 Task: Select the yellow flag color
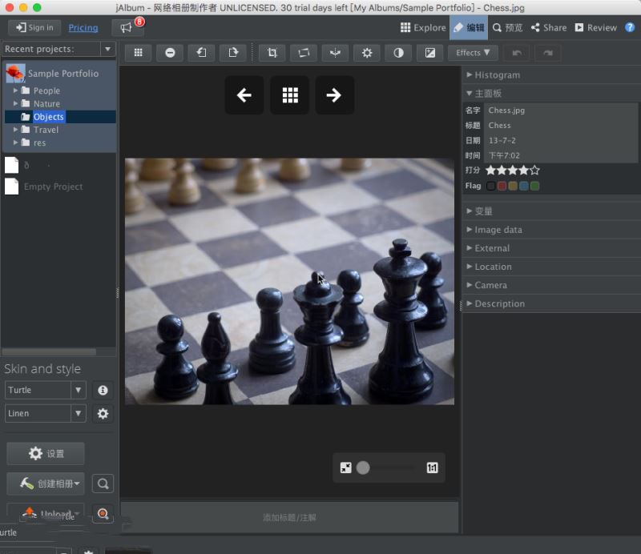513,186
